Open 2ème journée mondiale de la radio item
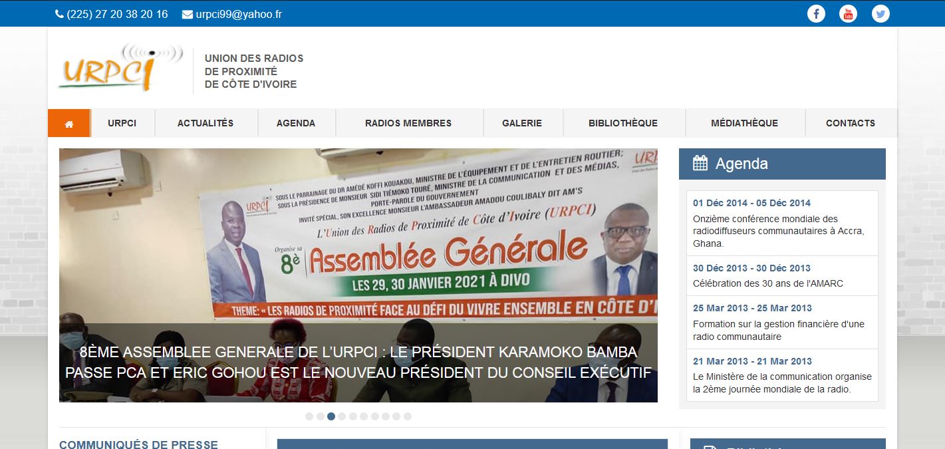The image size is (945, 449). pyautogui.click(x=782, y=382)
